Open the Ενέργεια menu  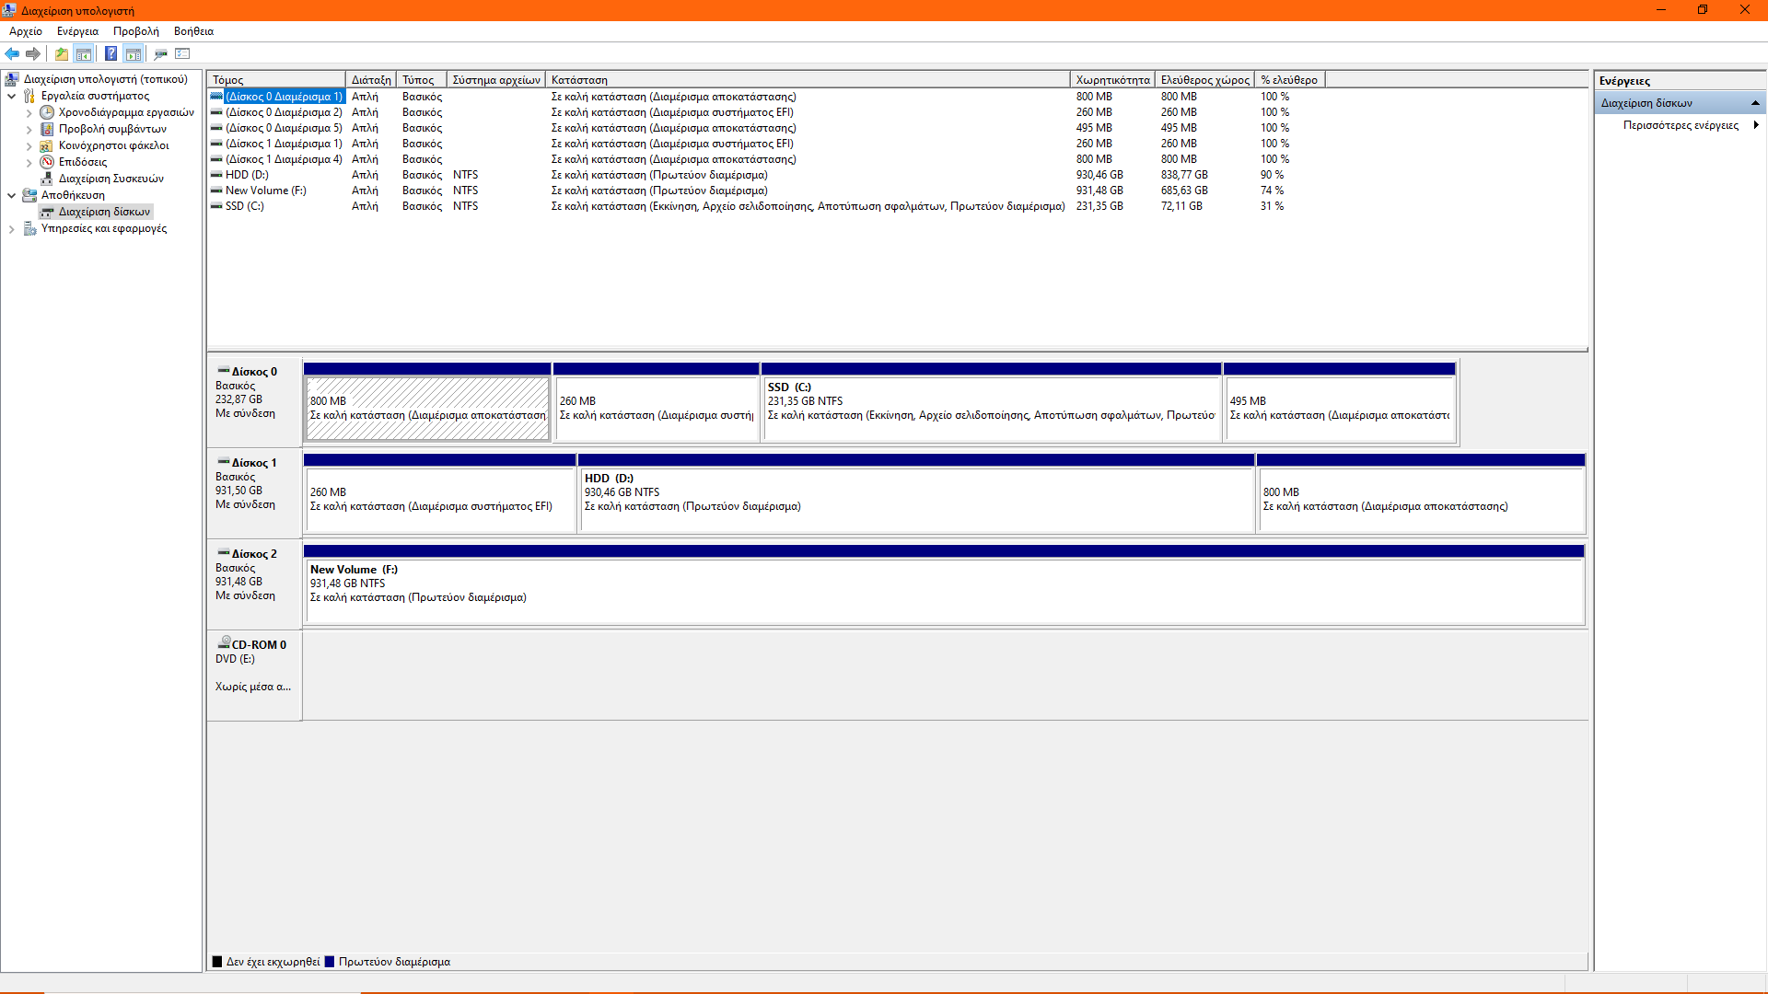click(77, 31)
